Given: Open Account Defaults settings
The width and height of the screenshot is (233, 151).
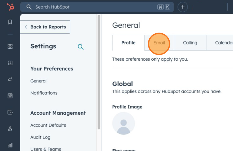Looking at the screenshot, I should [x=48, y=125].
